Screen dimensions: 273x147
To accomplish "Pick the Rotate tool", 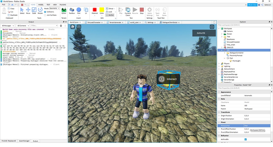I will coord(40,11).
